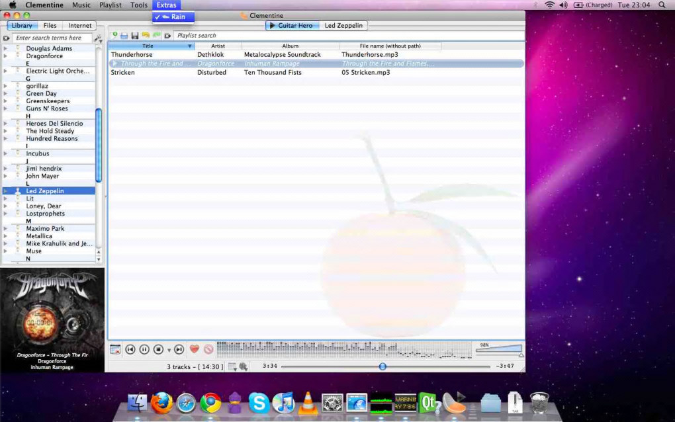Expand the Douglas Adams artist
675x422 pixels.
pos(5,48)
